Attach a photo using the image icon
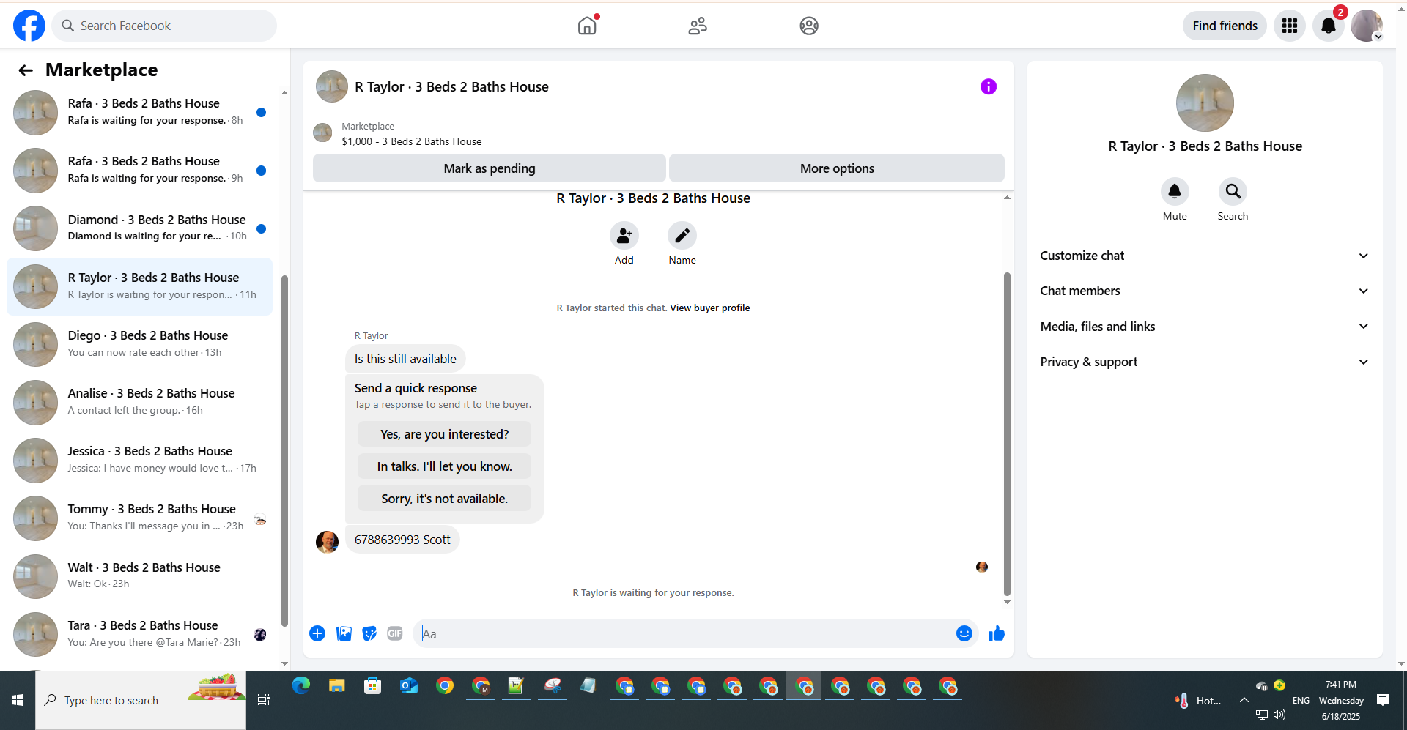Viewport: 1407px width, 730px height. pos(344,633)
